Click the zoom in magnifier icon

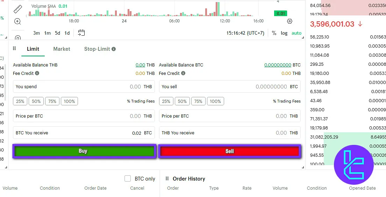(x=17, y=21)
